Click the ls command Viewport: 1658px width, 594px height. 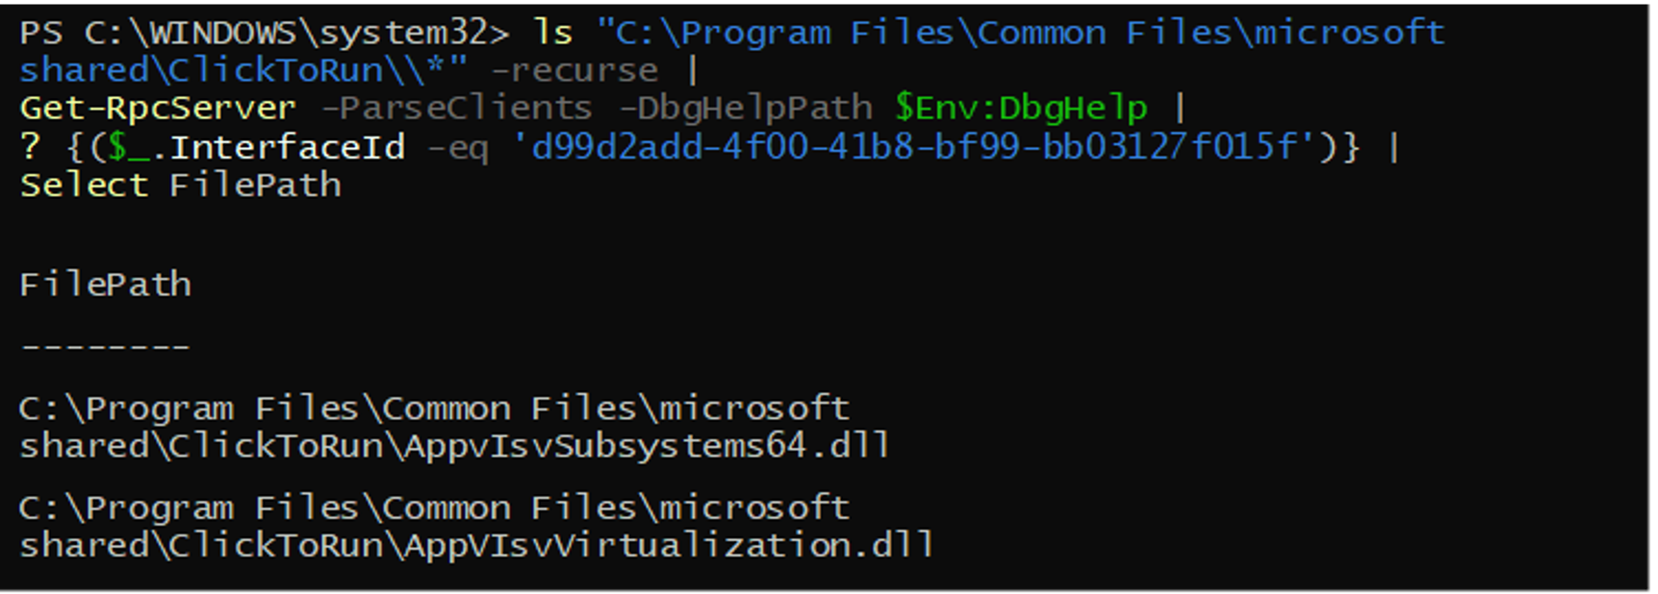(x=553, y=33)
